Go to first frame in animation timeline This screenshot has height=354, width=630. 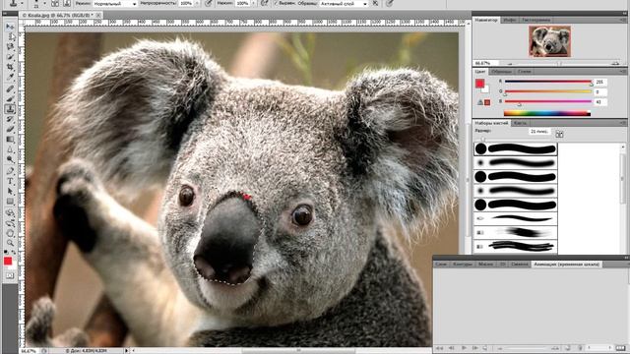click(440, 348)
